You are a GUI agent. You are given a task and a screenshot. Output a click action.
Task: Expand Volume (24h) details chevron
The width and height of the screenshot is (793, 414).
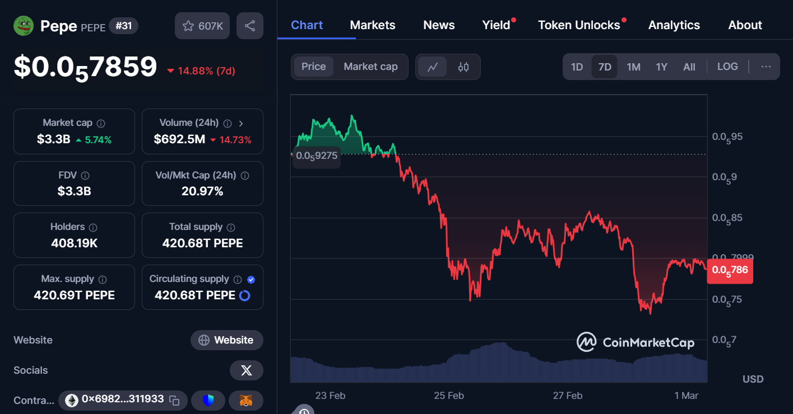(x=241, y=123)
